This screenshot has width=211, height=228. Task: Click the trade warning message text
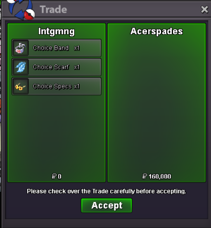[107, 191]
